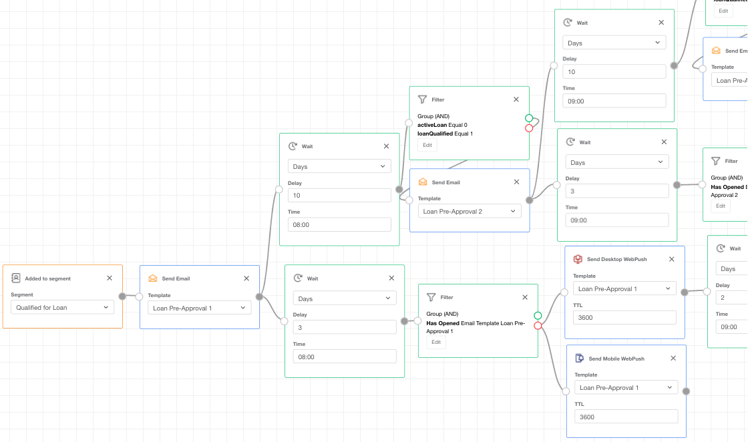
Task: Click the Send Mobile WebPush phone icon
Action: (579, 359)
